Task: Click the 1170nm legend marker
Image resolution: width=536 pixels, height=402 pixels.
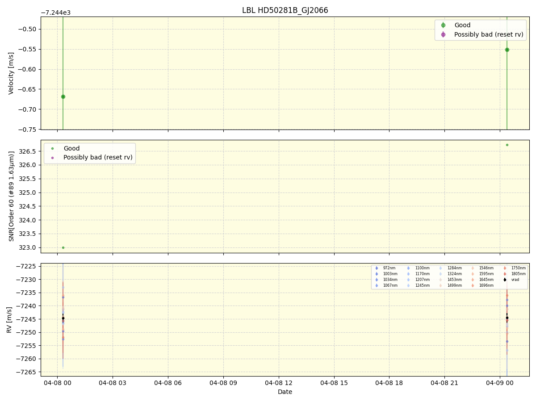Action: [408, 274]
